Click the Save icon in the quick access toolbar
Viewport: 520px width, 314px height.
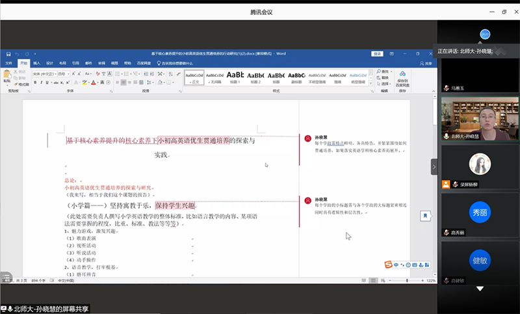7,53
